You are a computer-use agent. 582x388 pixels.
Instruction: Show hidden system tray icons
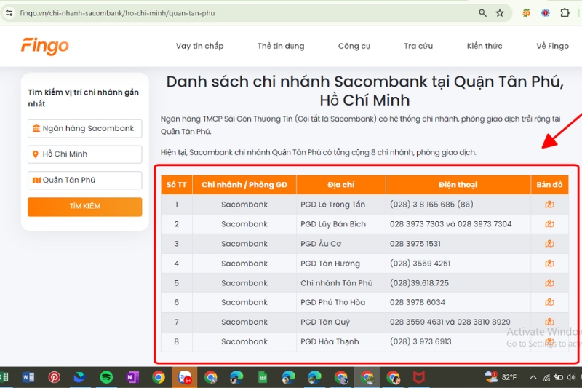(533, 378)
